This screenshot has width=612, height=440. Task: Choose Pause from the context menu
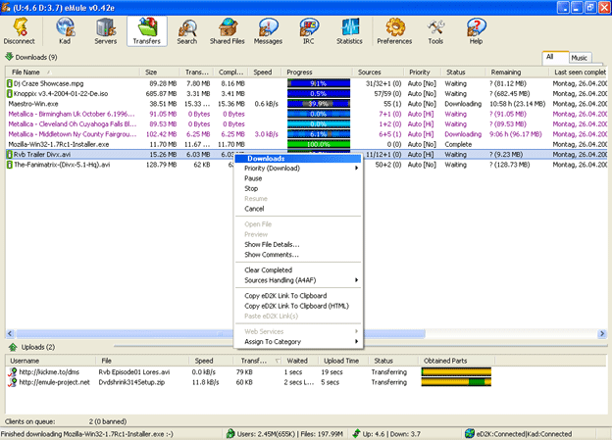tap(253, 178)
